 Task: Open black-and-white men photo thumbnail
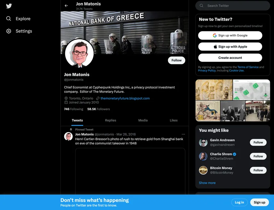tap(233, 111)
